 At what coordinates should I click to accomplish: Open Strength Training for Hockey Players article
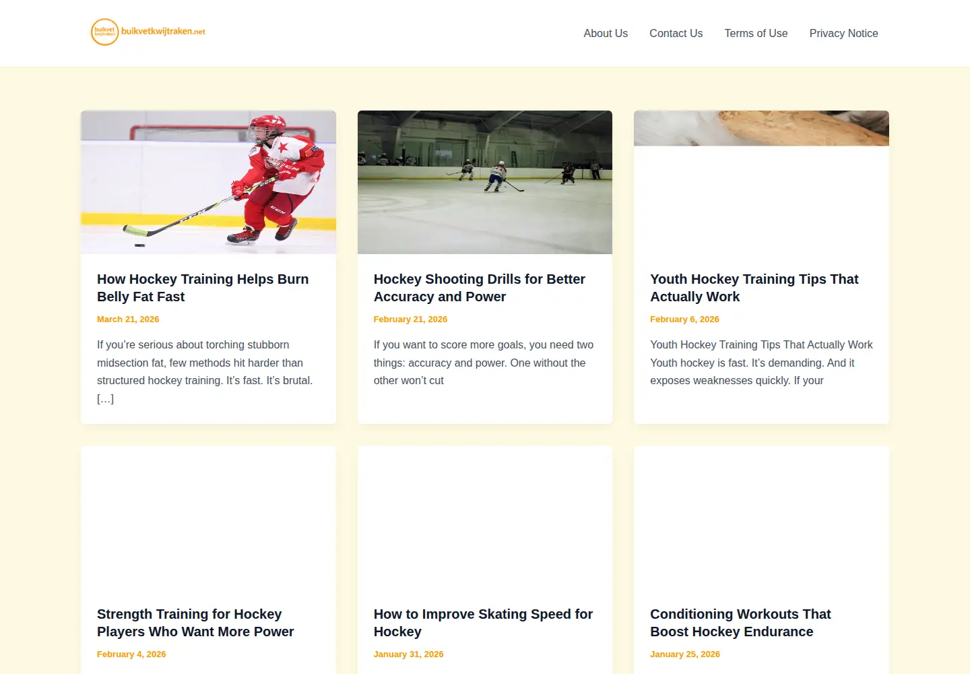[x=195, y=623]
